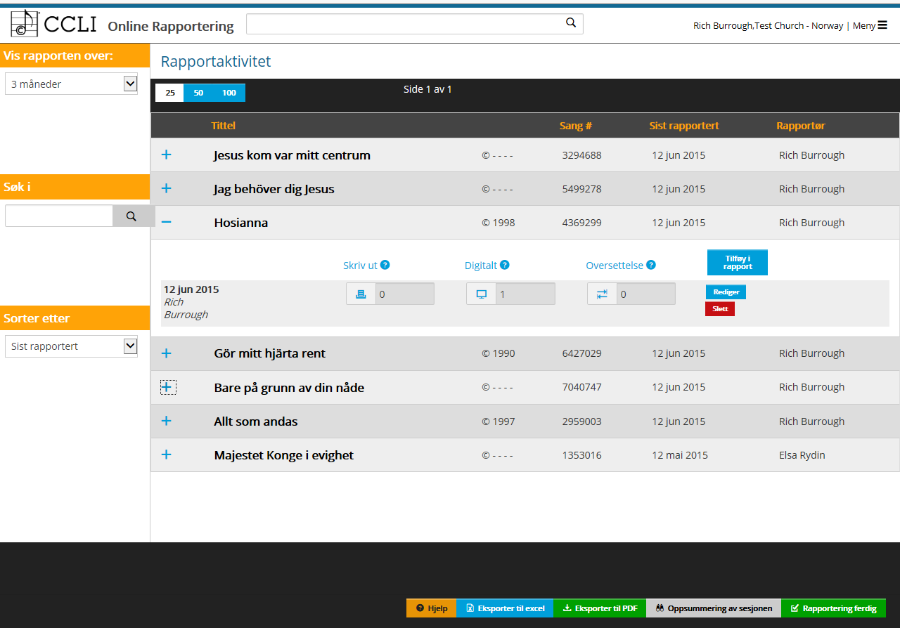Sort by the 'Sist rapportert' column header

pos(684,126)
